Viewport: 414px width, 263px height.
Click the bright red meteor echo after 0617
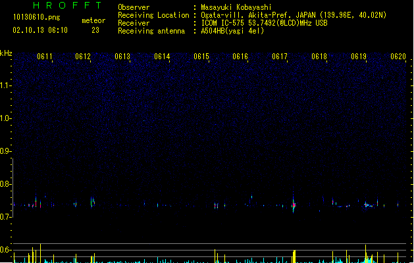click(x=294, y=205)
